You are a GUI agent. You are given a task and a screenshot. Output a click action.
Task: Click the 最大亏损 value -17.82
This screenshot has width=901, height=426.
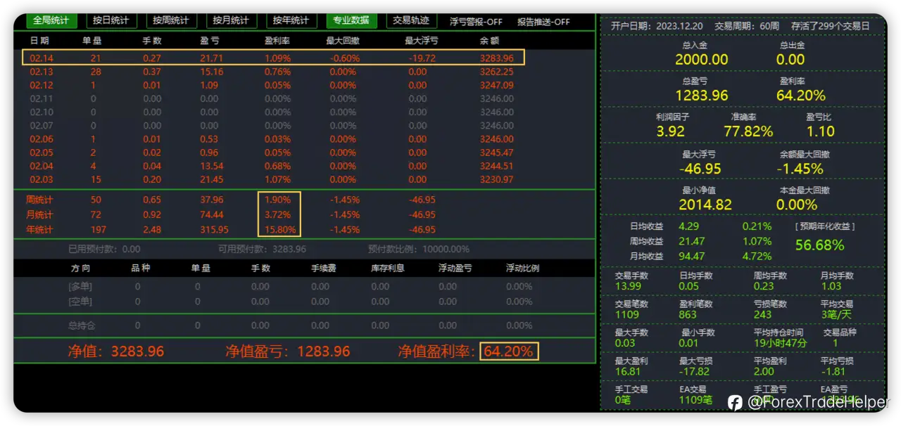(x=694, y=371)
